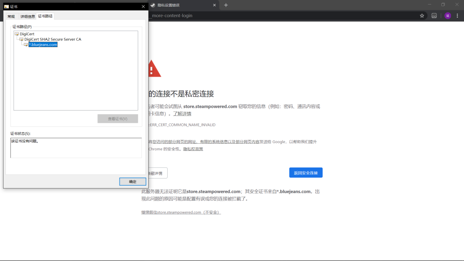This screenshot has height=261, width=464.
Task: Select the *.bluejeans.com certificate entry
Action: [x=43, y=45]
